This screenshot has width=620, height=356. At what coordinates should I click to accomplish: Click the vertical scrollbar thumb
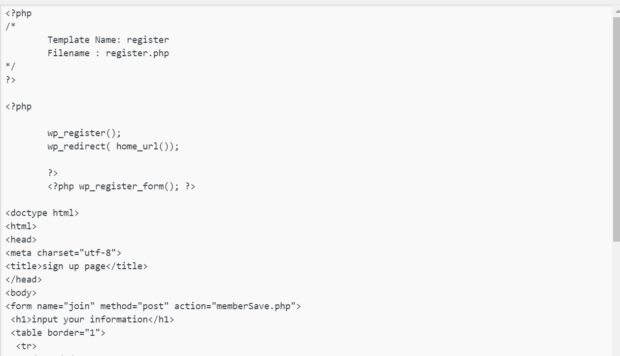tap(616, 128)
